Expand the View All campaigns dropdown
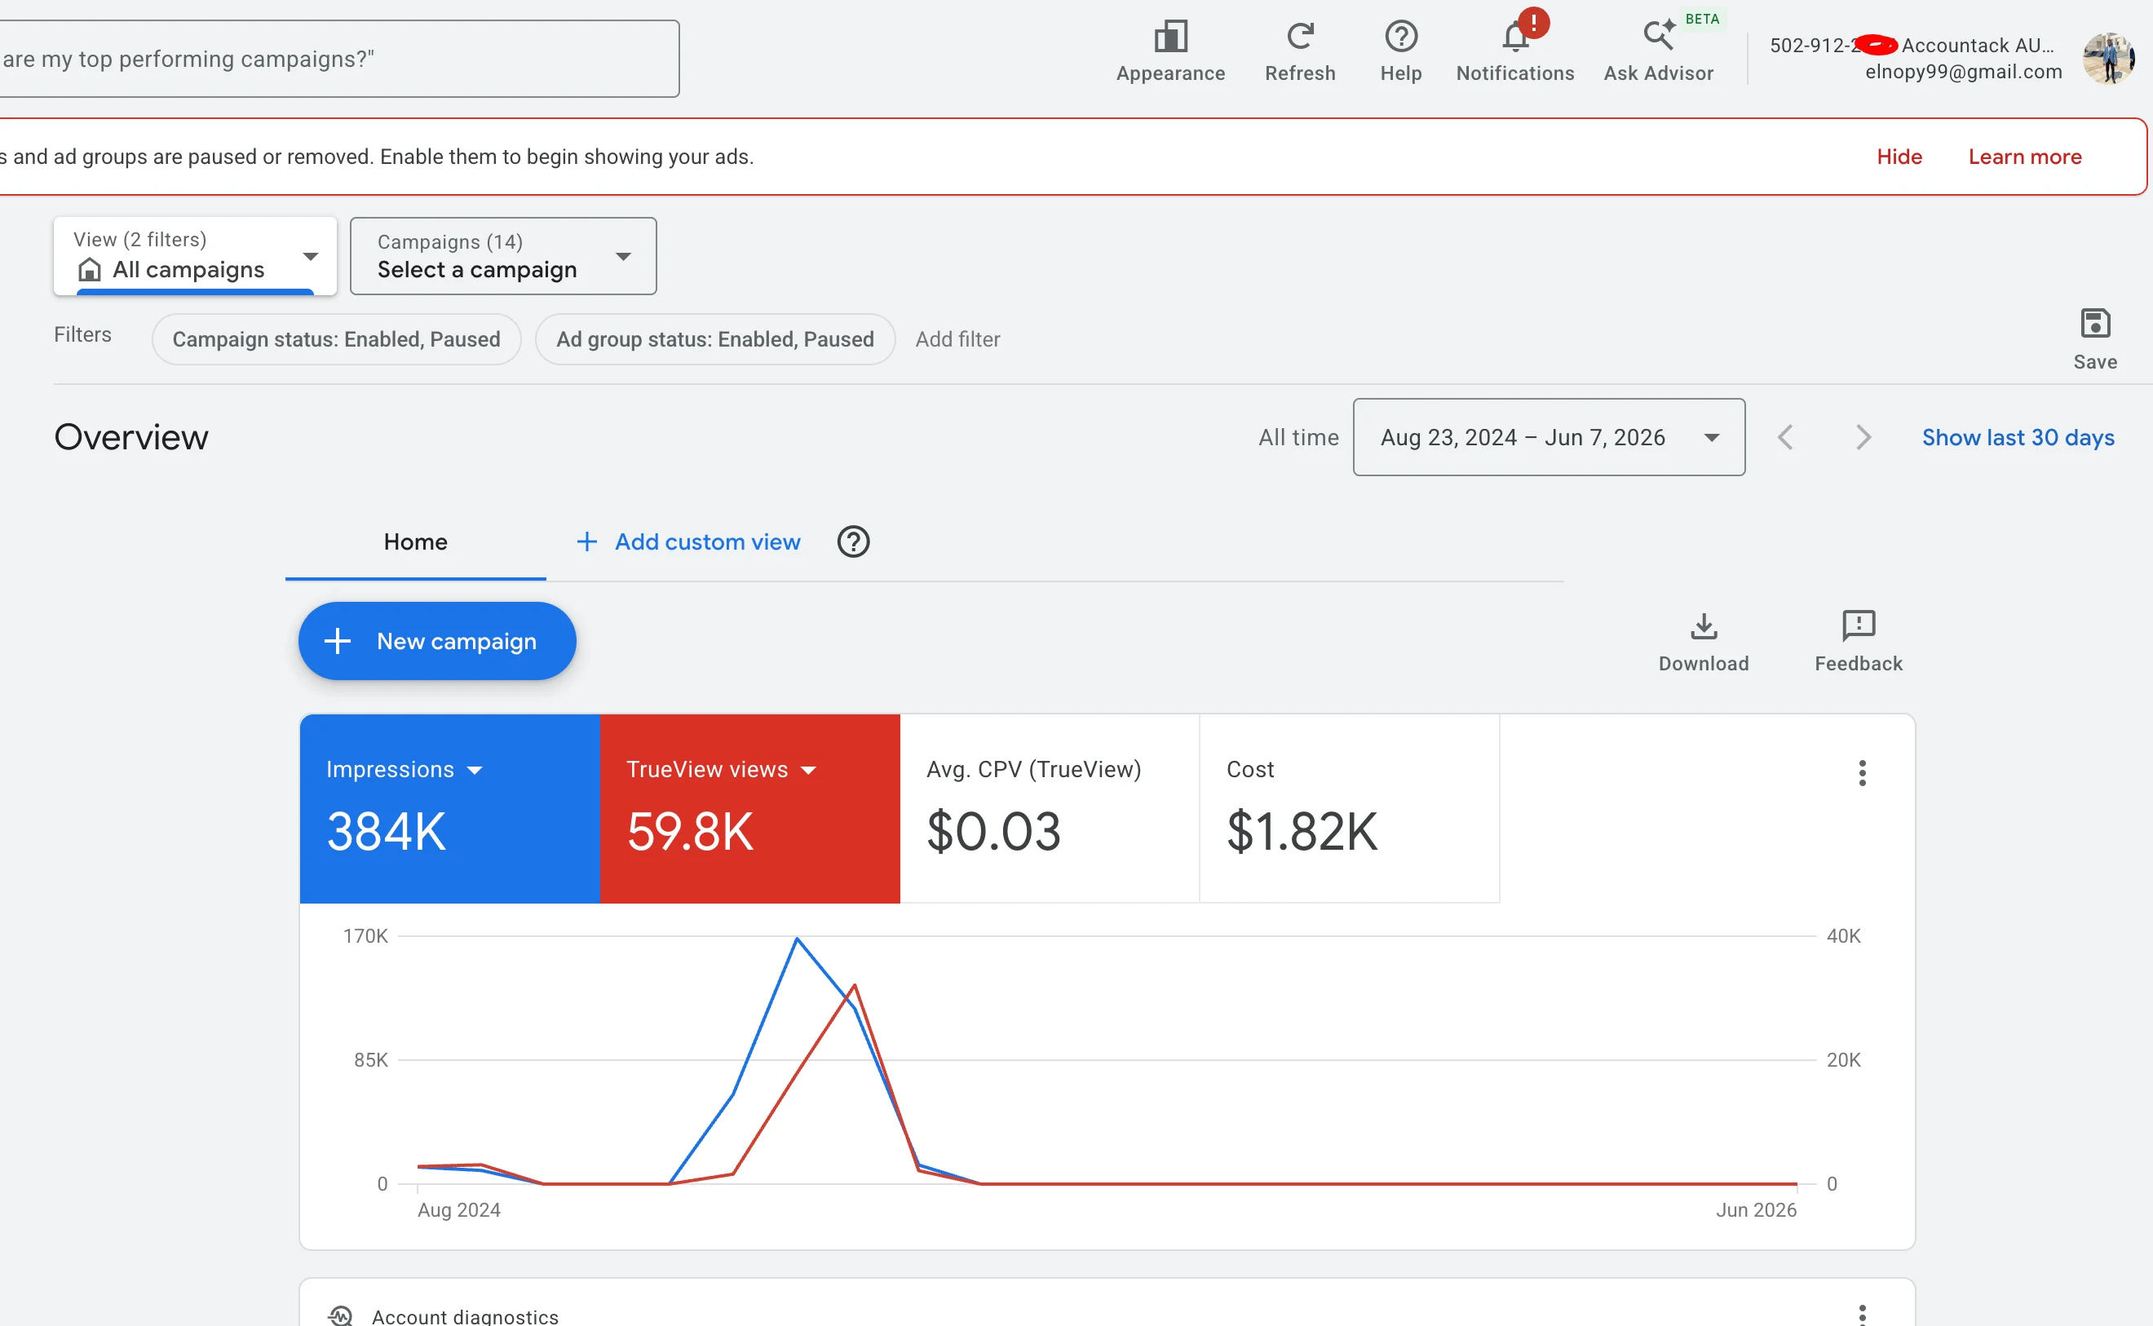This screenshot has height=1326, width=2153. [195, 256]
